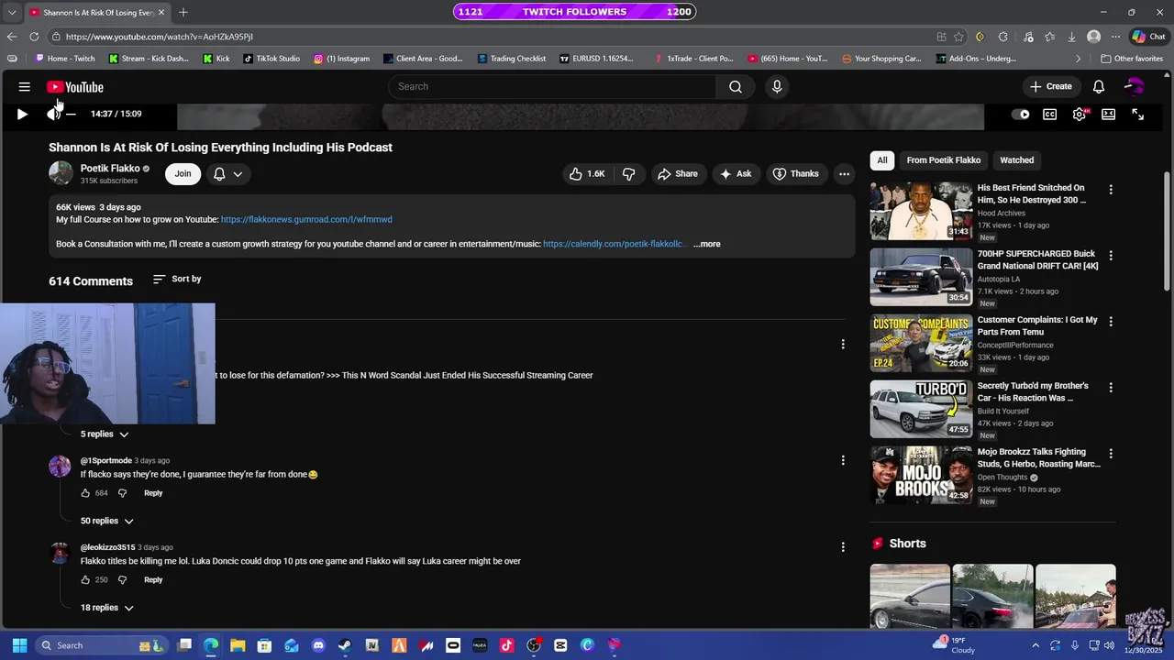Screen dimensions: 1174x660
Task: Open the Sort by comments menu
Action: click(x=177, y=279)
